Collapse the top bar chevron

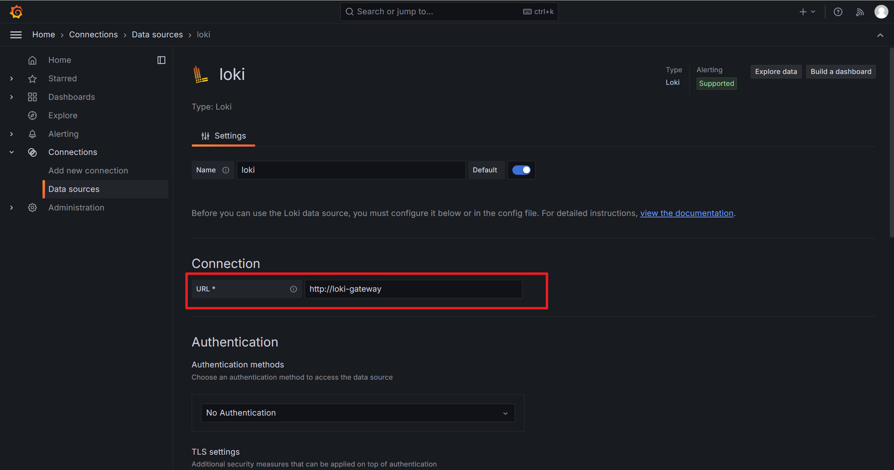point(880,35)
